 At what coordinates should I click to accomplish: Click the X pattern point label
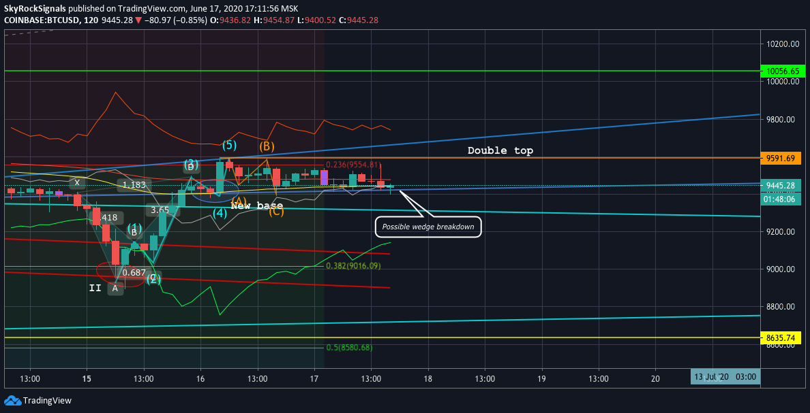[77, 182]
